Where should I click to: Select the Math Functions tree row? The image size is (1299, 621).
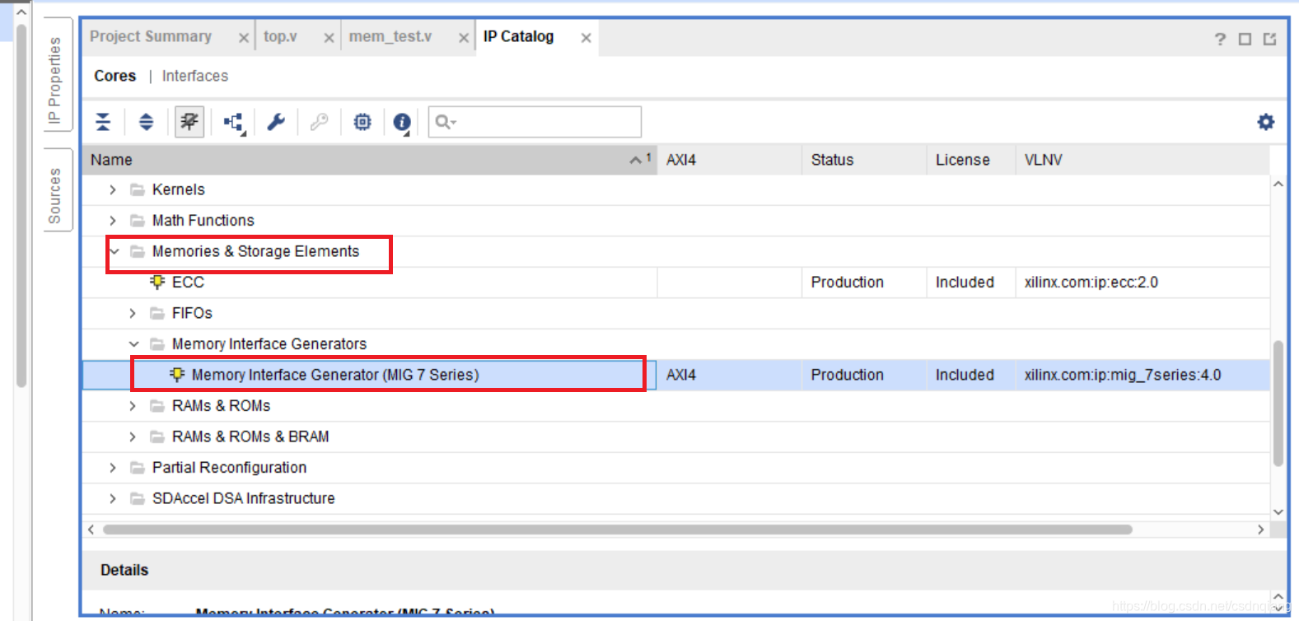675,221
